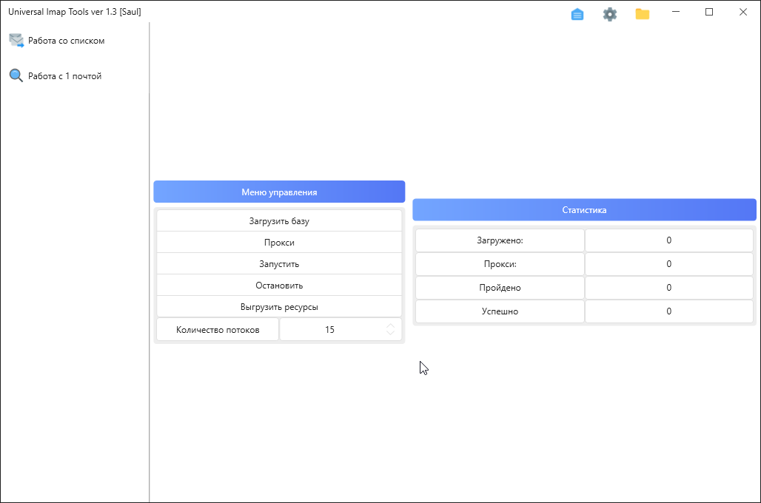This screenshot has width=761, height=503.
Task: Decrease Количество потоков with down arrow
Action: (390, 334)
